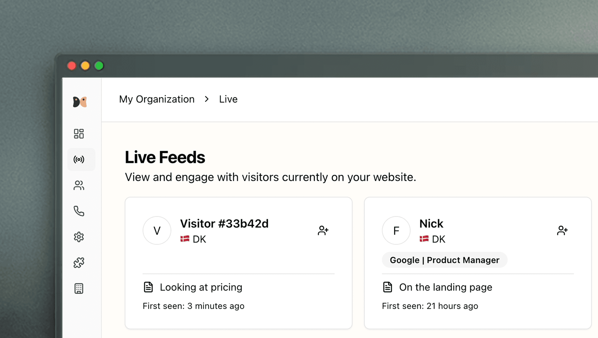598x338 pixels.
Task: Open Settings using the gear icon
Action: coord(78,237)
